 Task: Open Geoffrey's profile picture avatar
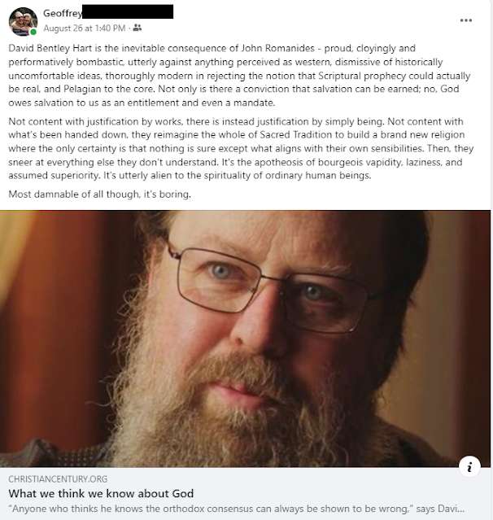point(23,21)
